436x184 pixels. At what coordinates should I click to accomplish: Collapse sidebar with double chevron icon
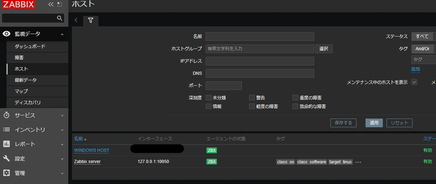point(51,4)
